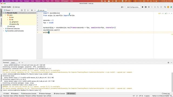Image resolution: width=173 pixels, height=97 pixels.
Task: Select pyvenv.cfg file in tree
Action: pyautogui.click(x=14, y=24)
